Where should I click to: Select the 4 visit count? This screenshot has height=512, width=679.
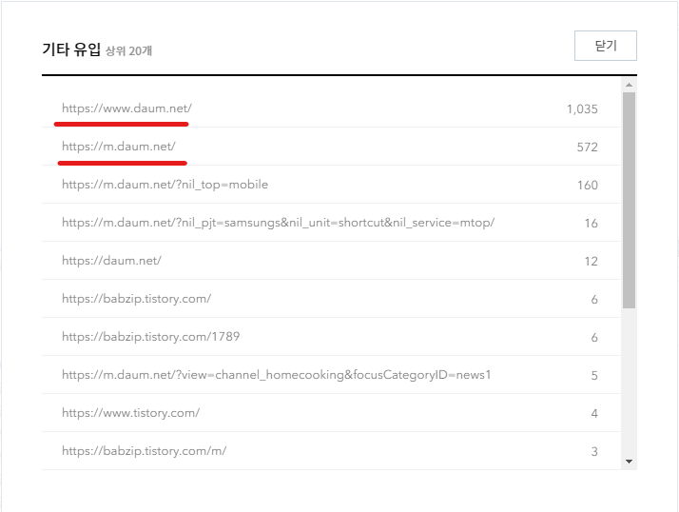(594, 414)
